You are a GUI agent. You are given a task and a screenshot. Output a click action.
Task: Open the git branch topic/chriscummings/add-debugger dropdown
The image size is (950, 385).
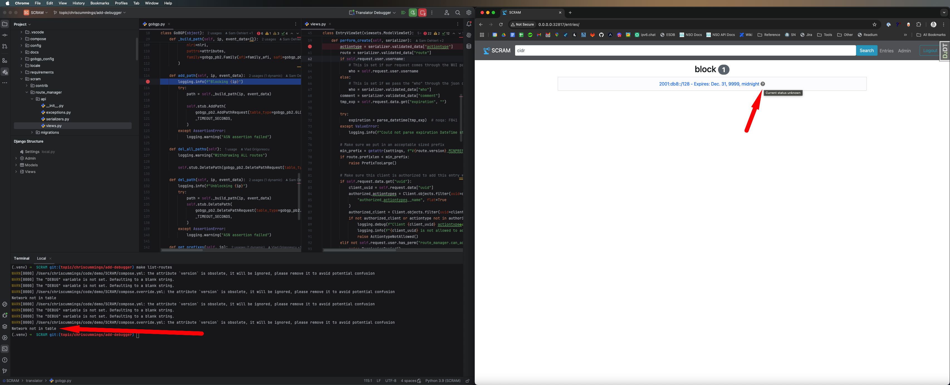[90, 13]
